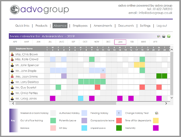This screenshot has height=137, width=181.
Task: Click the advo group swirl logo
Action: (x=15, y=10)
